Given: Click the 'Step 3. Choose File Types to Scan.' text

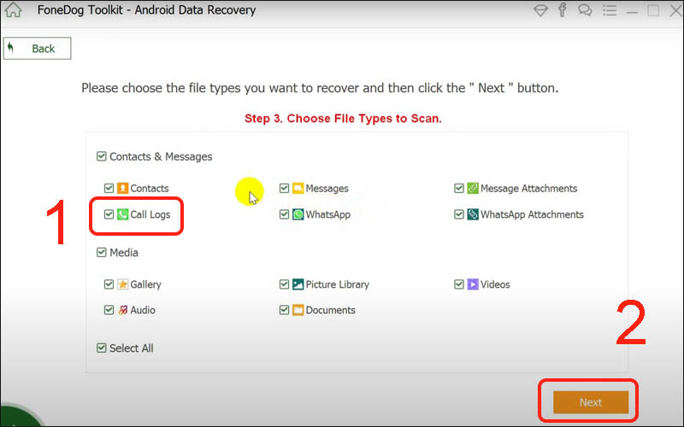Looking at the screenshot, I should 343,119.
